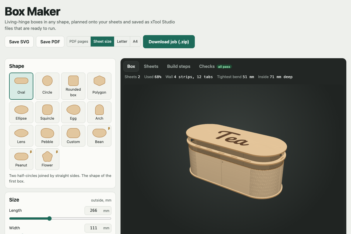Click the Length value field
Viewport: 351px width, 234px height.
[x=98, y=211]
